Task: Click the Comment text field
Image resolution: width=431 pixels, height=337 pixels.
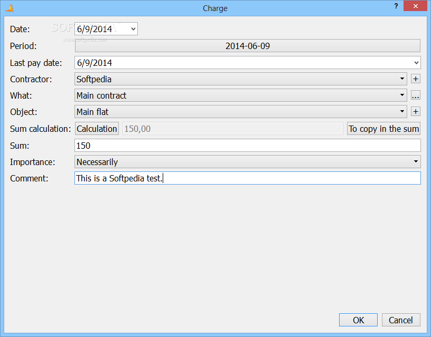Action: [248, 178]
